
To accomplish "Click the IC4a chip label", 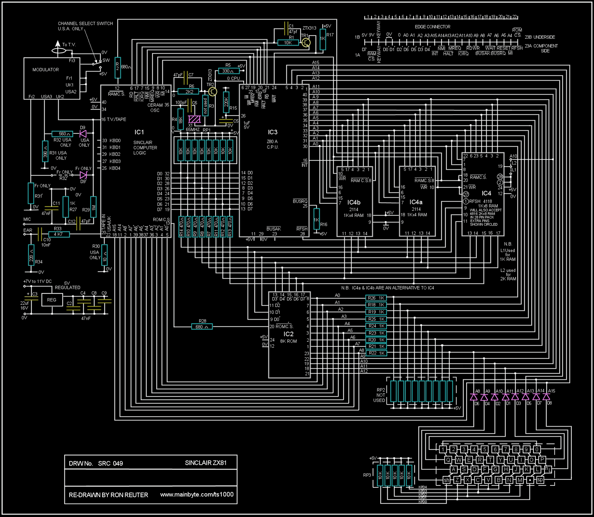I will (x=416, y=202).
